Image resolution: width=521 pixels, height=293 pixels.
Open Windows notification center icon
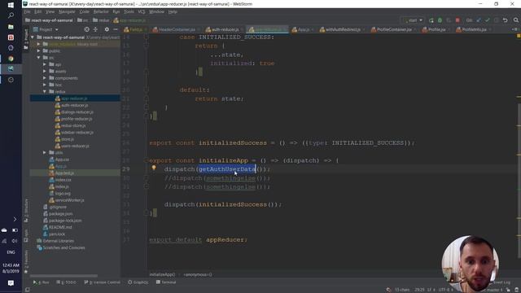11,283
